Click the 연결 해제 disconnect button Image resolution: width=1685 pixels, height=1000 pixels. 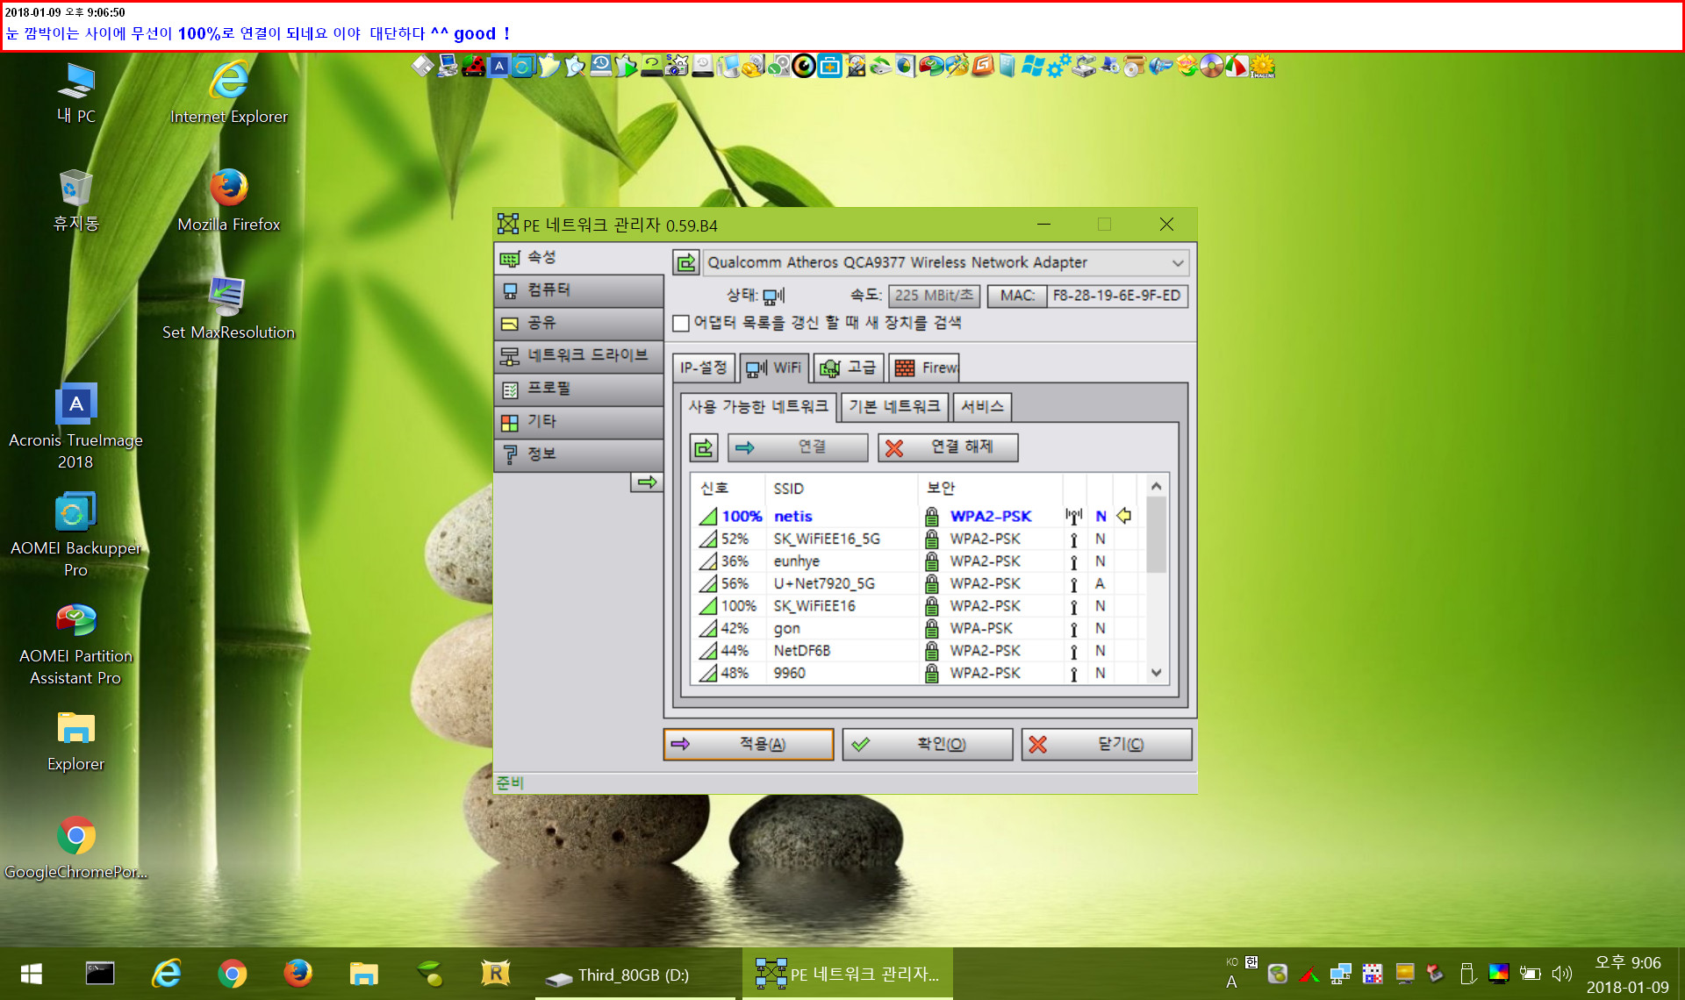948,447
